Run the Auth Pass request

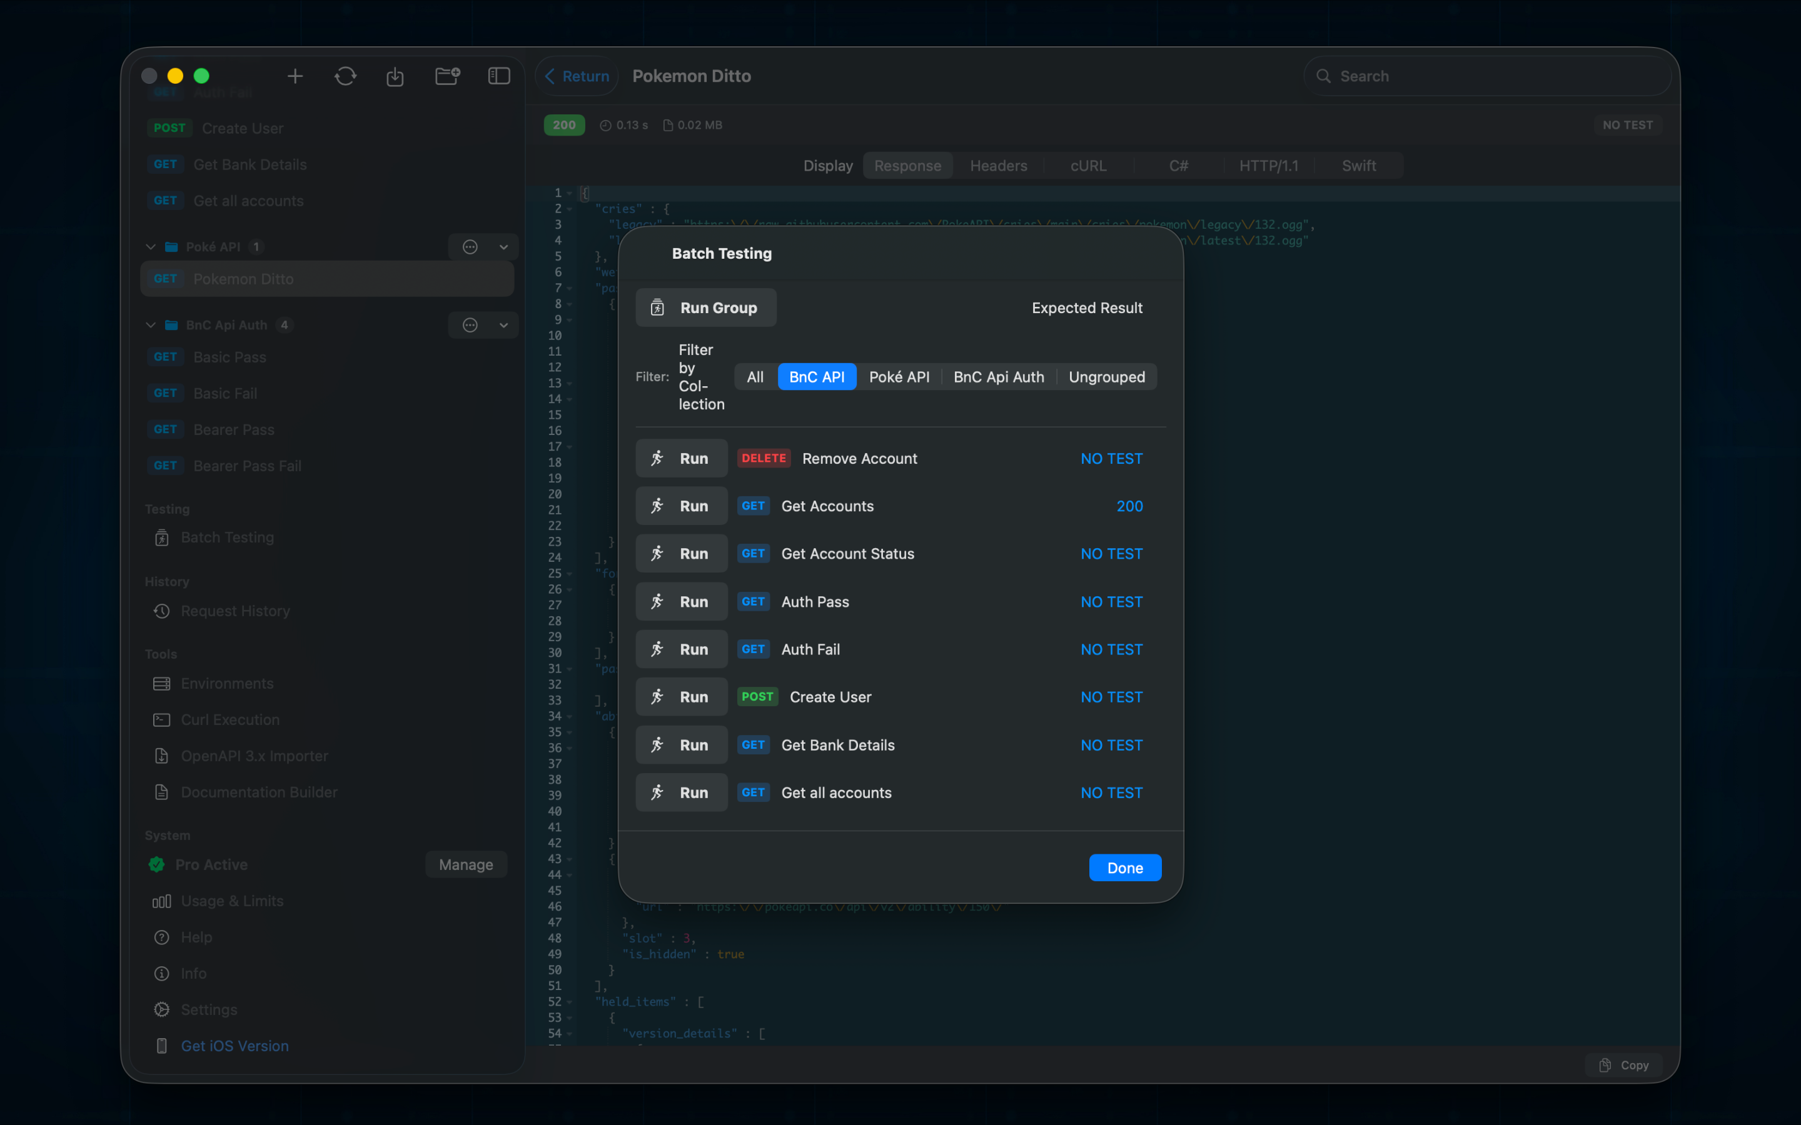pos(681,601)
